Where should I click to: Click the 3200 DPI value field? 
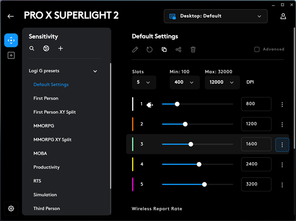pos(256,184)
